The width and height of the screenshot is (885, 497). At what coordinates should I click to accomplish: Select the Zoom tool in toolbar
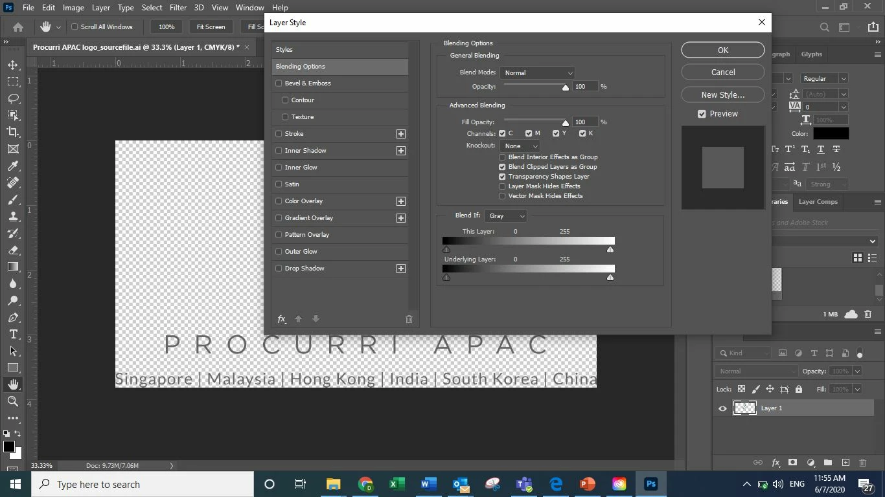[13, 401]
